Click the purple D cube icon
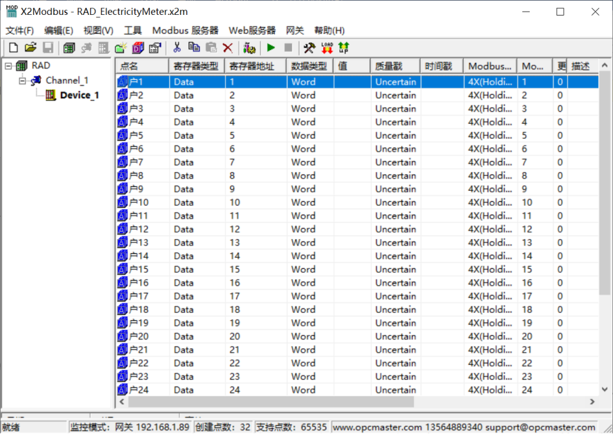The width and height of the screenshot is (613, 434). [x=138, y=48]
